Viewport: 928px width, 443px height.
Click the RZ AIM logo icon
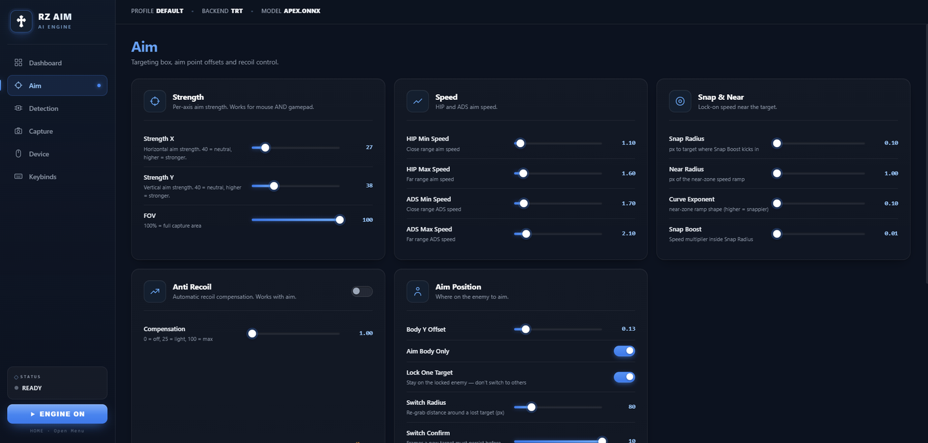21,21
